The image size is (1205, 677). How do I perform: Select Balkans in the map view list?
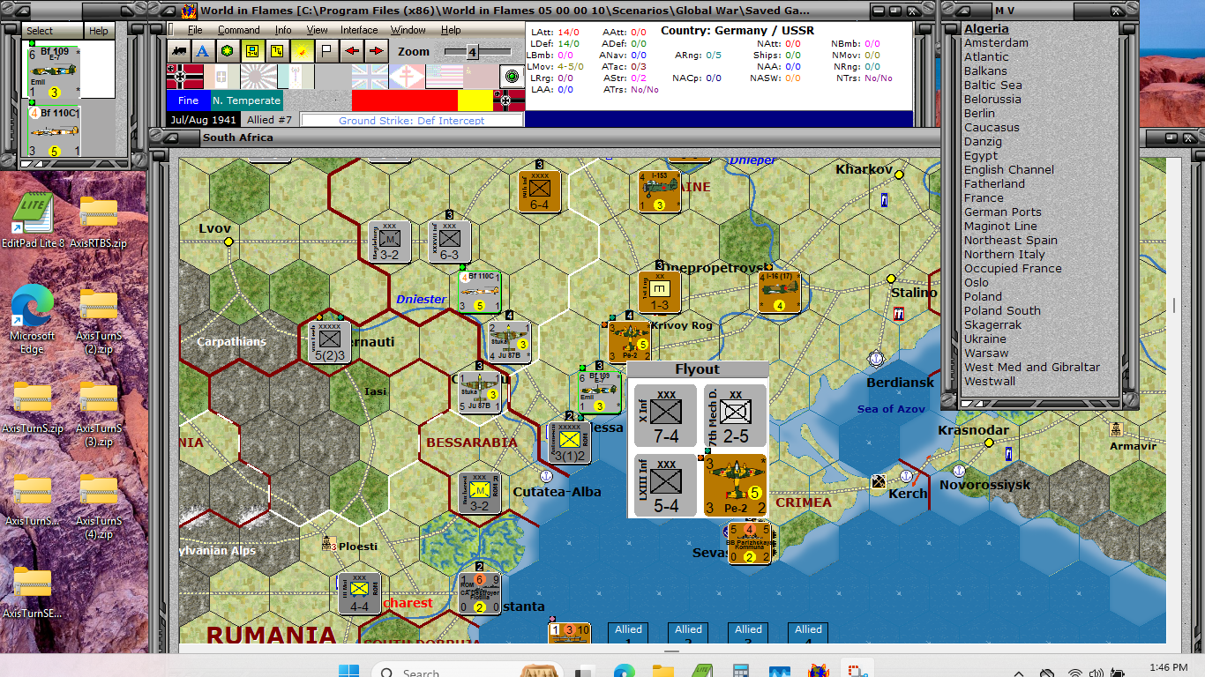[x=985, y=71]
